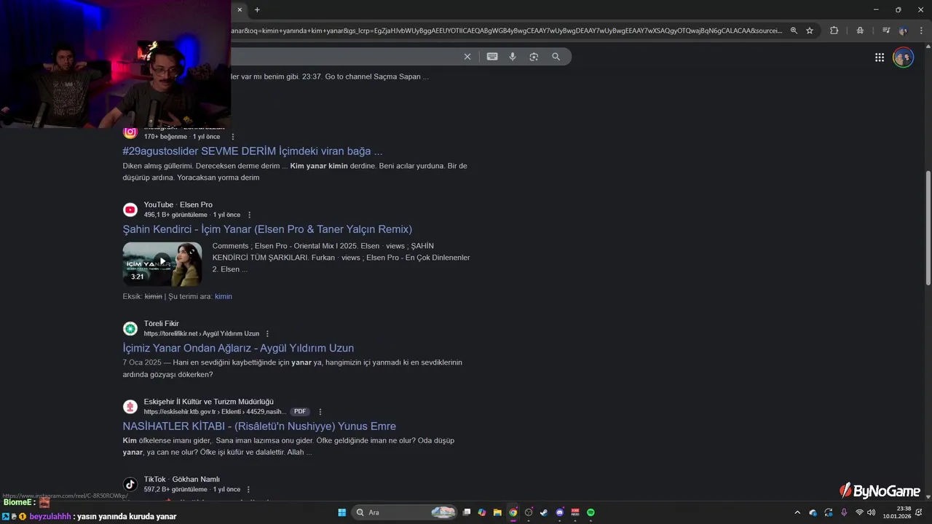Open more options for the Instagram result
Image resolution: width=932 pixels, height=524 pixels.
(x=233, y=137)
